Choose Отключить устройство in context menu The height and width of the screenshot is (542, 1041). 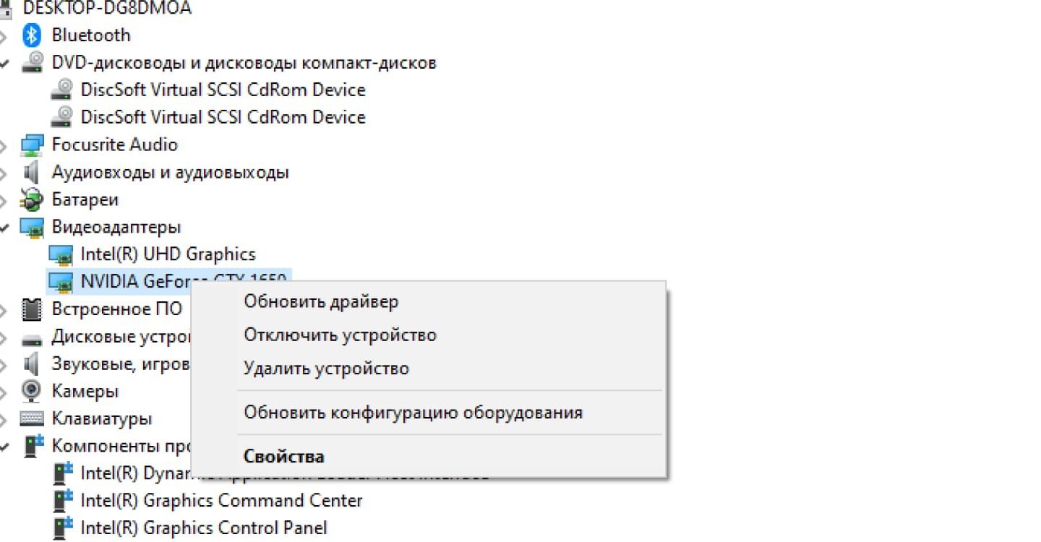[340, 335]
